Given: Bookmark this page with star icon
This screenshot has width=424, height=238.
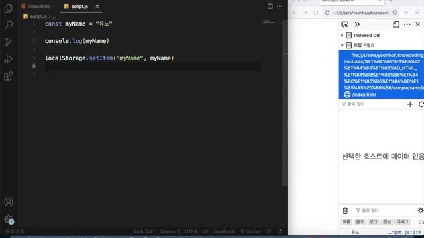Looking at the screenshot, I should 395,13.
